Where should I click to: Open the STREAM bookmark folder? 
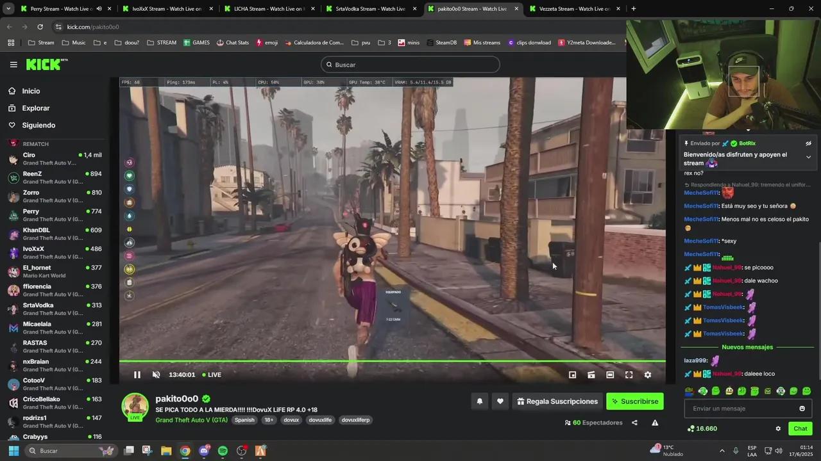(162, 43)
